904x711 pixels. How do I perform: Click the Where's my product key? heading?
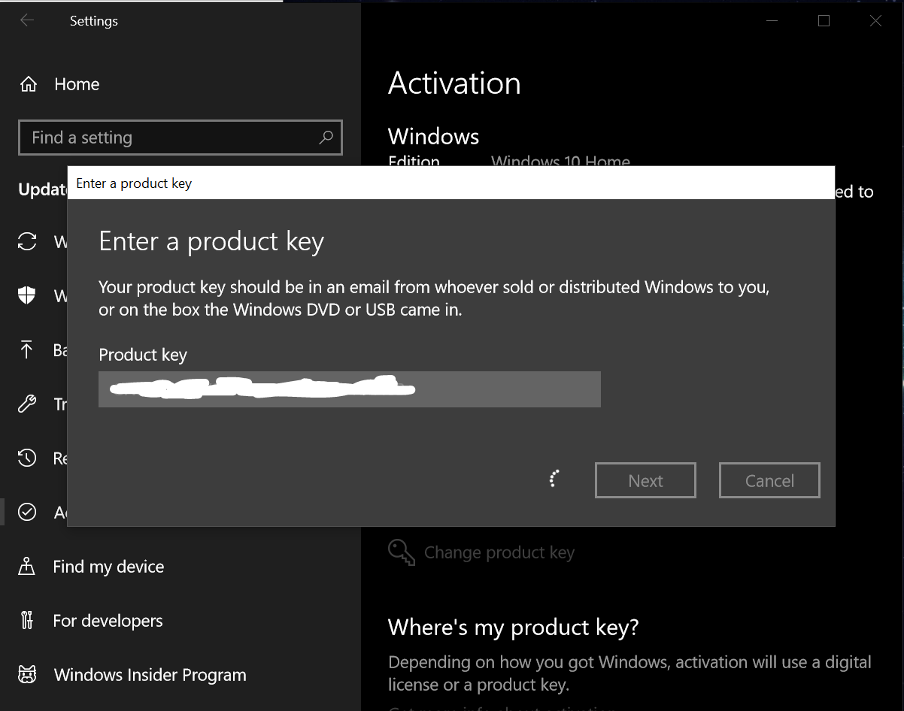point(513,627)
